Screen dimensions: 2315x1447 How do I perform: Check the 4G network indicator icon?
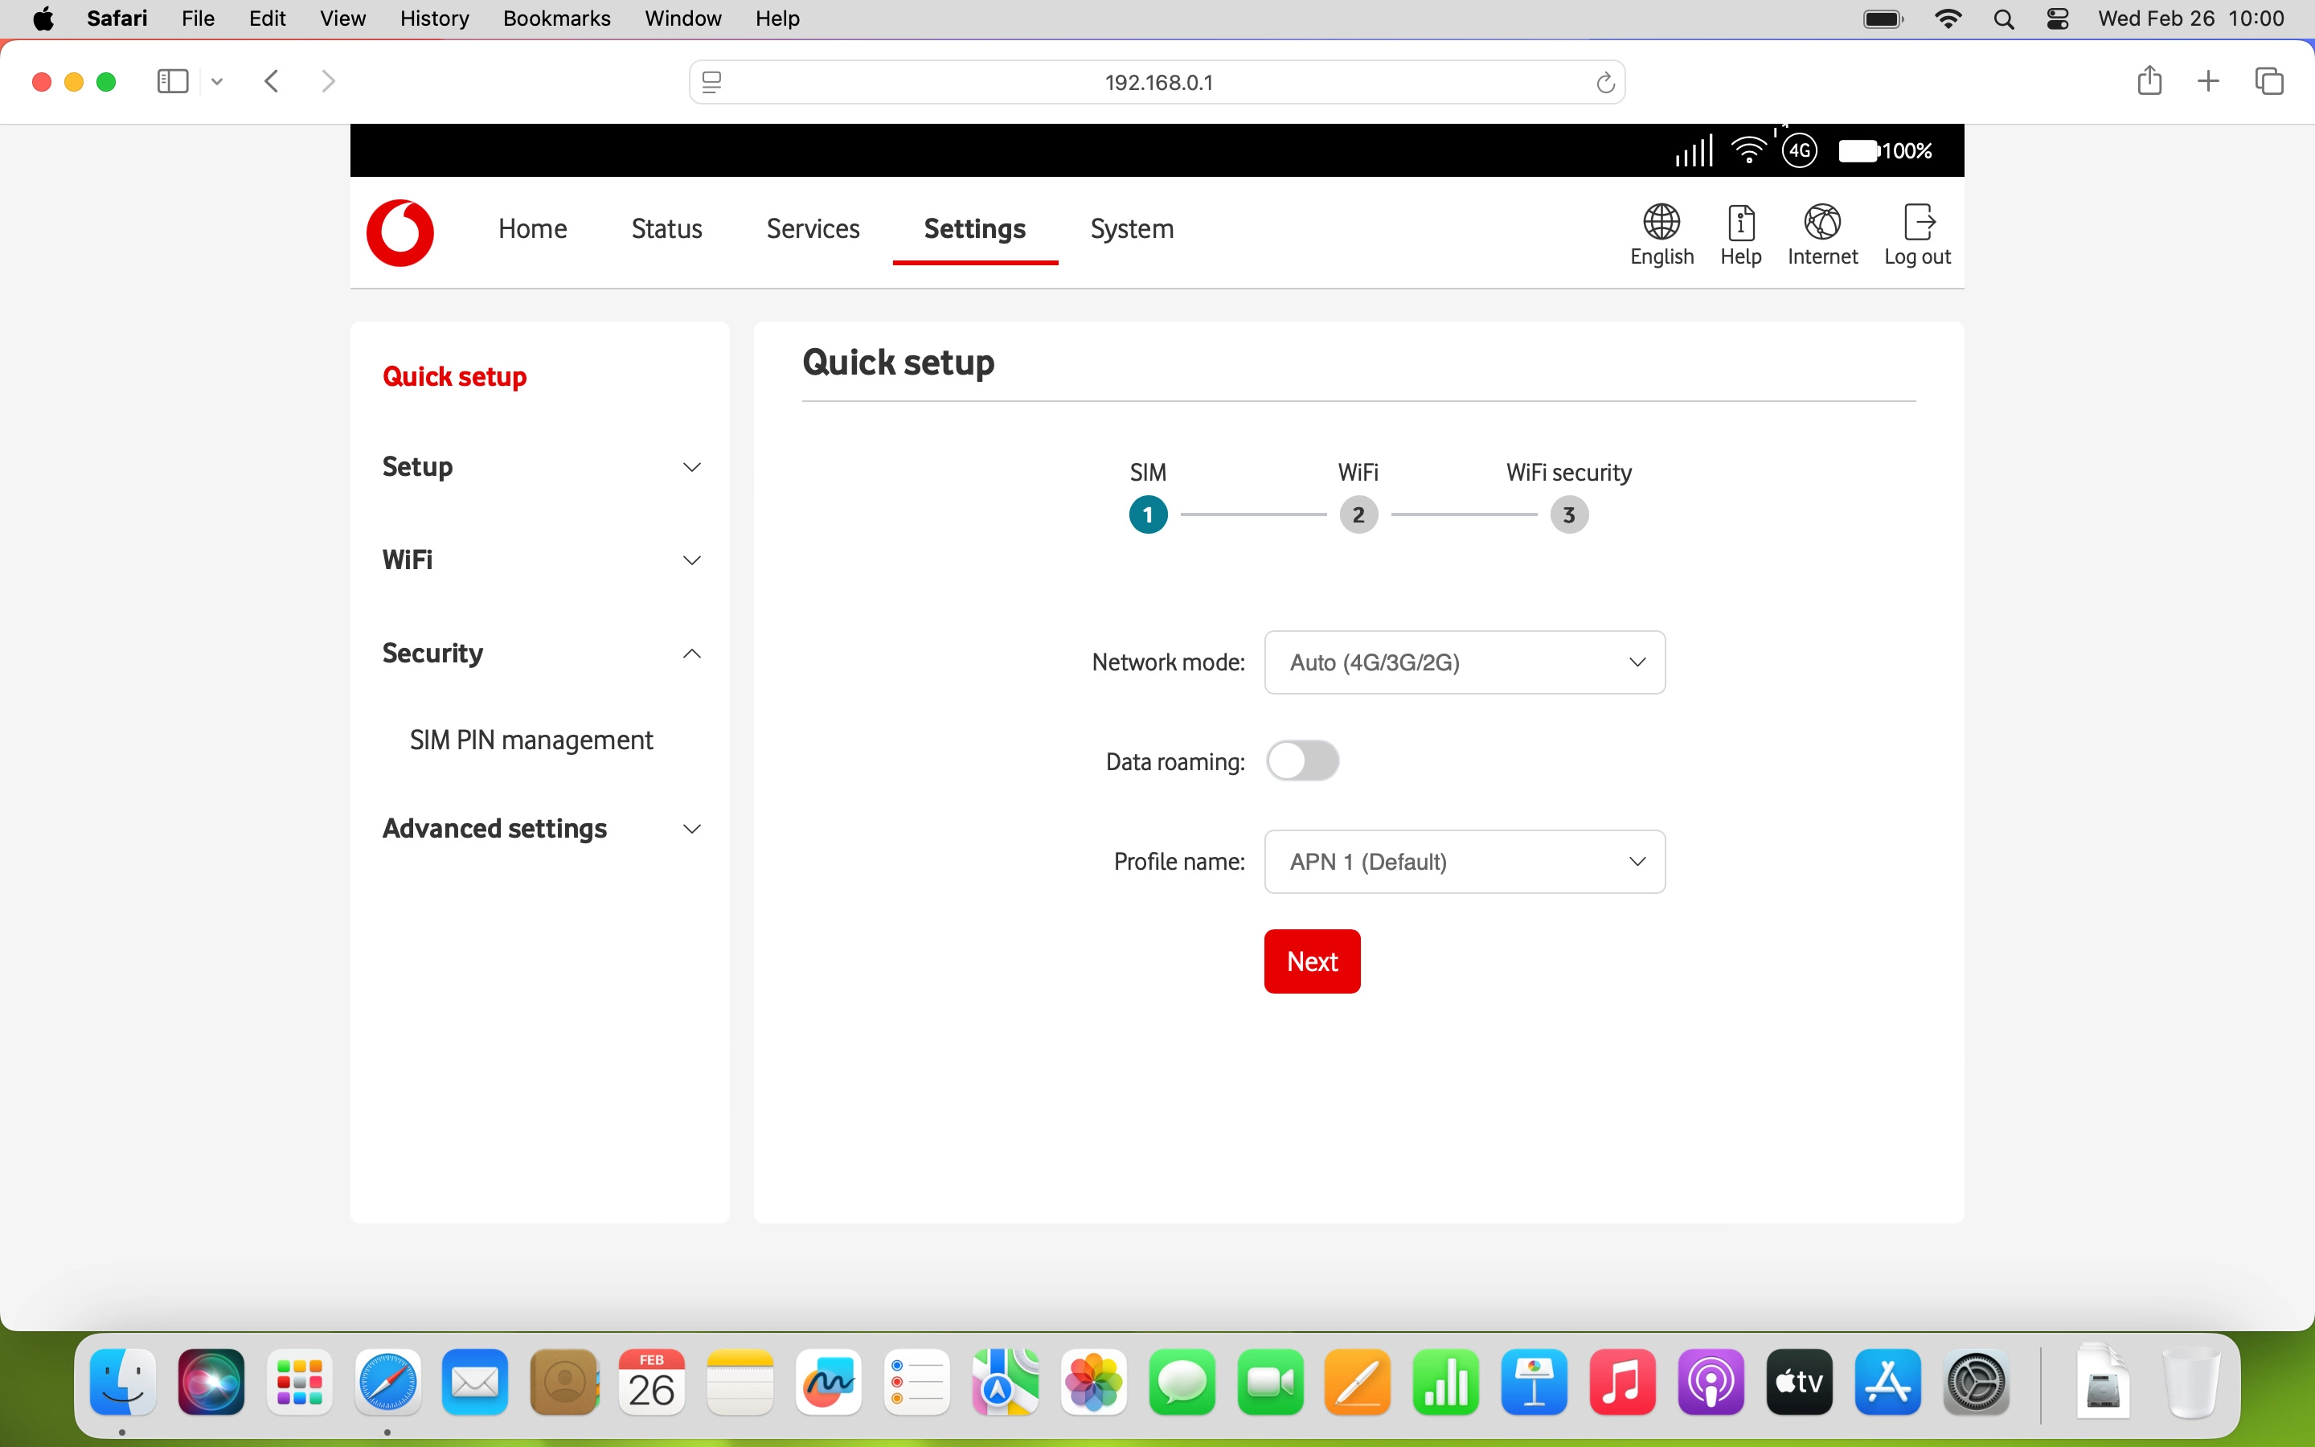1800,150
